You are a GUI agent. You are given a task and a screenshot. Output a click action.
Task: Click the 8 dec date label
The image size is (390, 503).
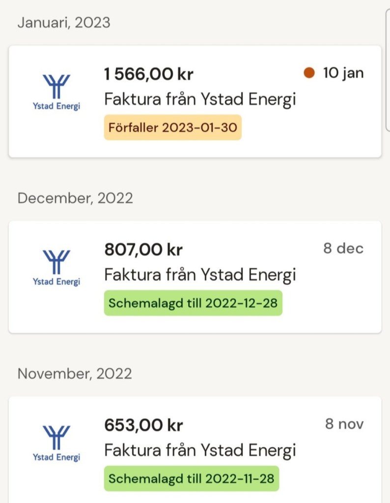[x=343, y=249]
